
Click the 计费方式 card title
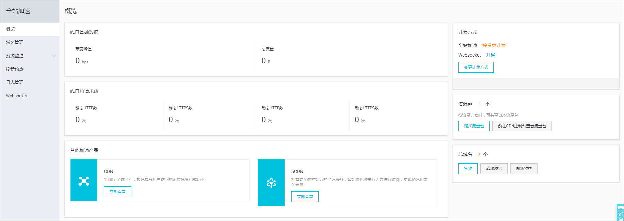pyautogui.click(x=468, y=32)
